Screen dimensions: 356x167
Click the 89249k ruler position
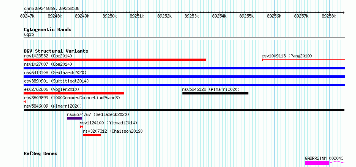click(x=82, y=16)
